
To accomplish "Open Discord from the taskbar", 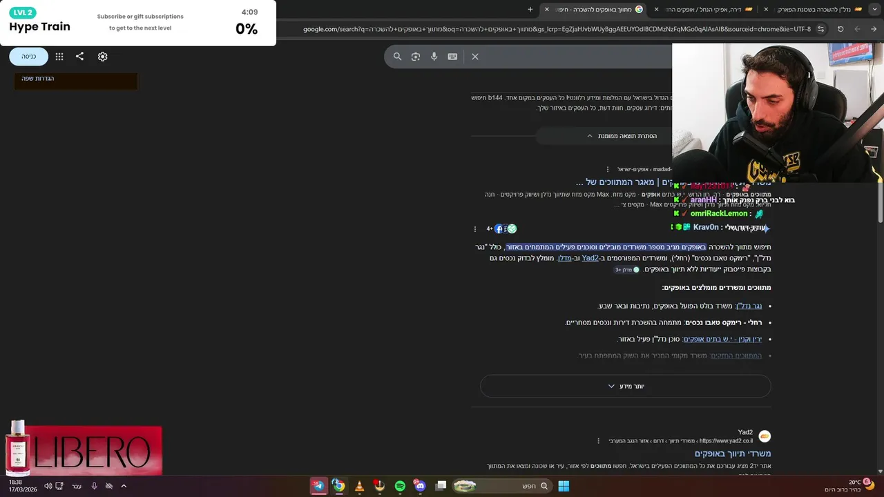I will (x=420, y=486).
